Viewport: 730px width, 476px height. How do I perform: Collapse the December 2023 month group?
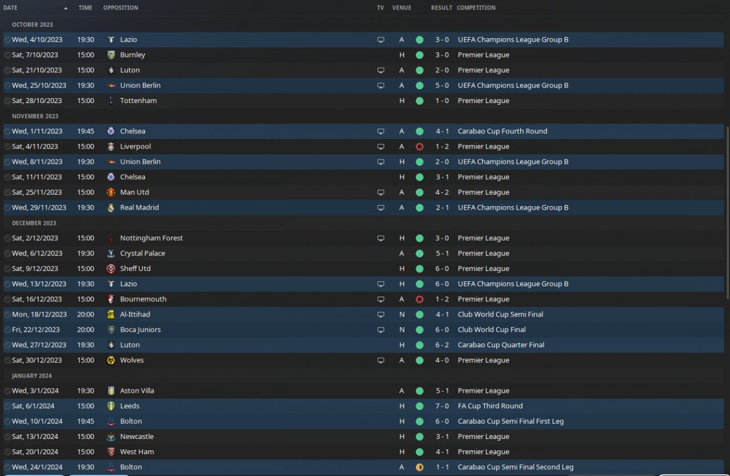coord(34,223)
